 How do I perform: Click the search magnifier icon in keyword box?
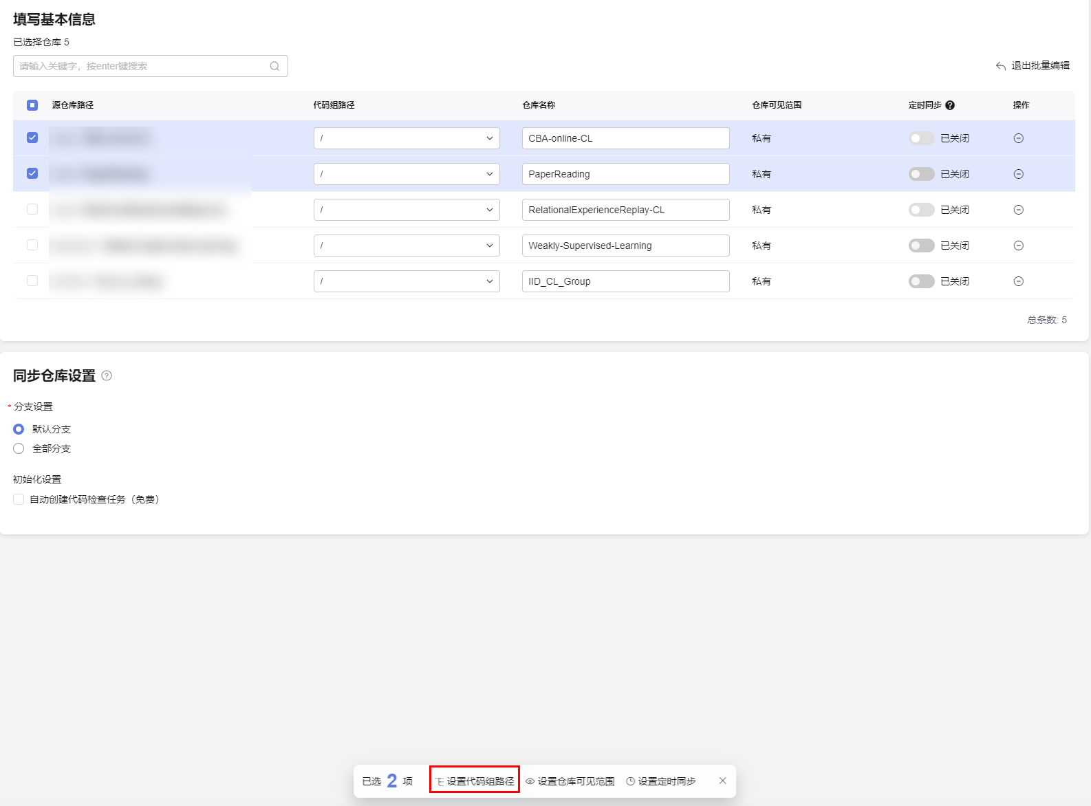[274, 66]
